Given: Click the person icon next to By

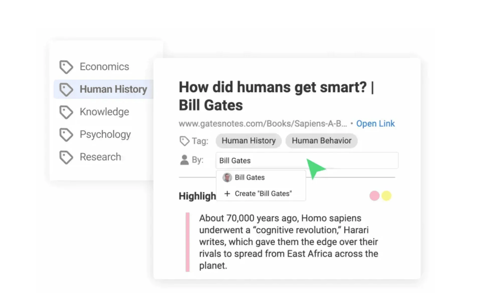Looking at the screenshot, I should 184,160.
